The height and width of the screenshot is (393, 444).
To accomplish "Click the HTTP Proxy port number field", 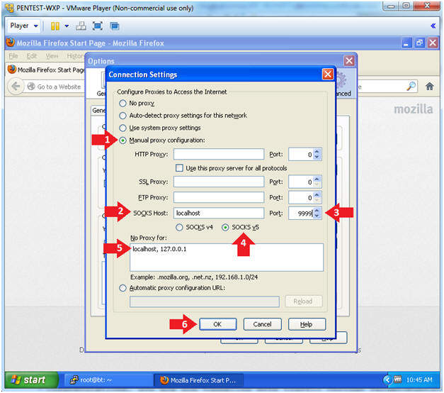I will [x=301, y=155].
